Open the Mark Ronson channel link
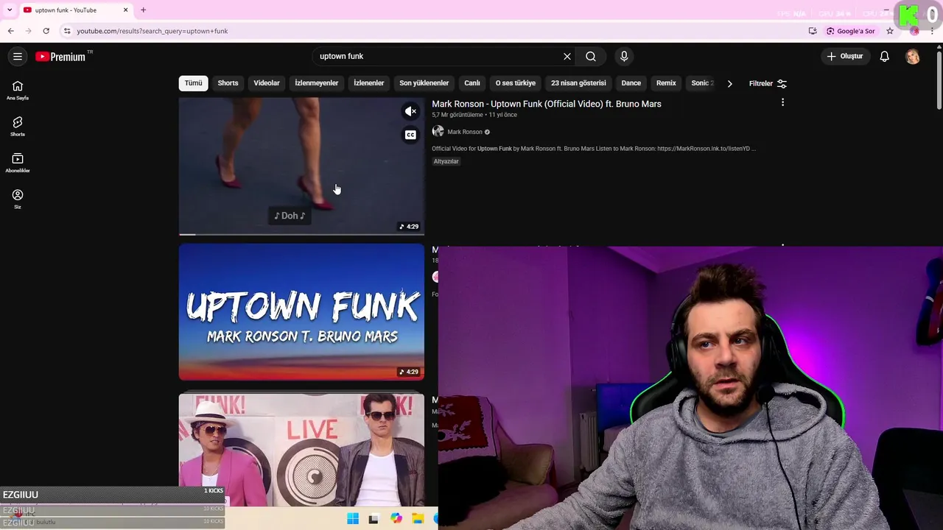The width and height of the screenshot is (943, 530). (464, 132)
